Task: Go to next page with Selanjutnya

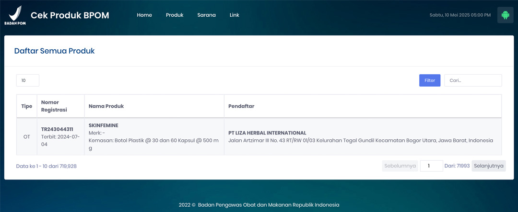Action: (488, 166)
